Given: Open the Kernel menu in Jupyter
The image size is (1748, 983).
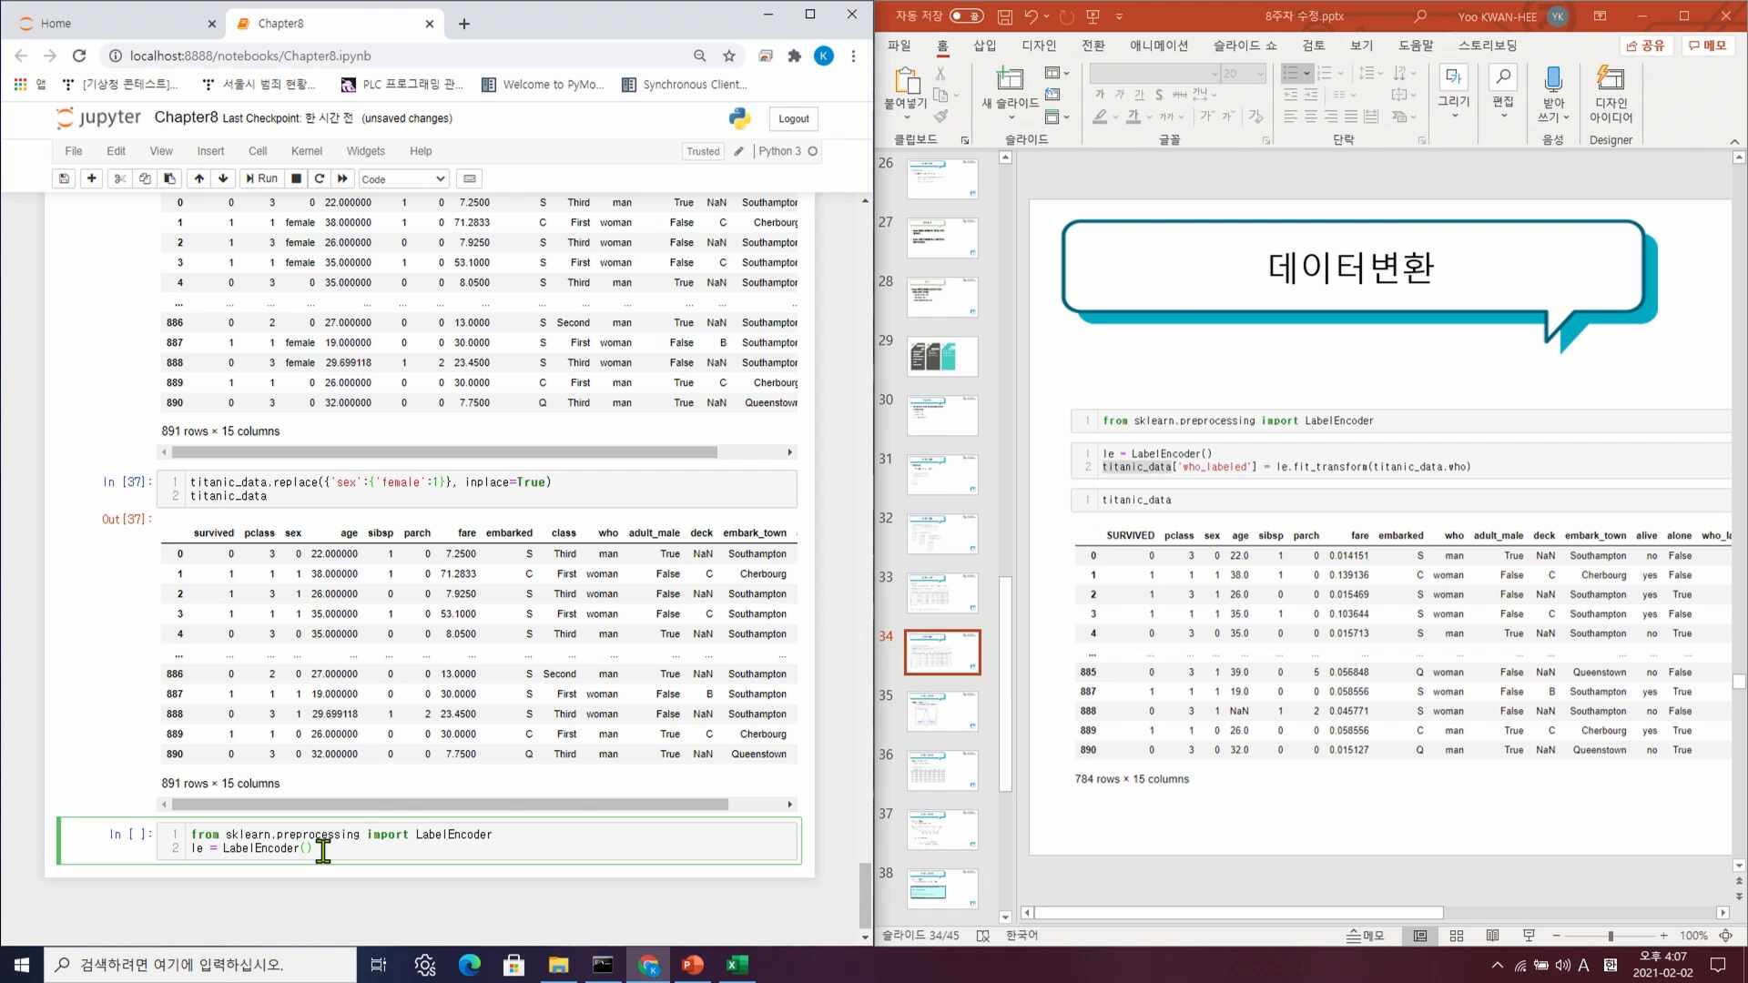Looking at the screenshot, I should pyautogui.click(x=306, y=151).
